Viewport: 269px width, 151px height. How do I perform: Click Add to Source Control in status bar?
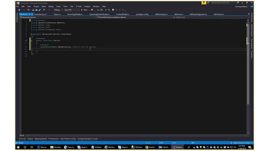point(242,143)
